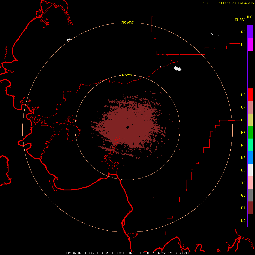The height and width of the screenshot is (255, 255).
Task: Click the white echo on the northwest 100 NMI ring
Action: [69, 40]
